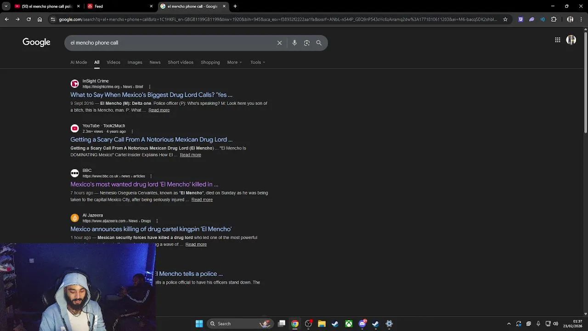Clear the search box with X icon

click(279, 43)
